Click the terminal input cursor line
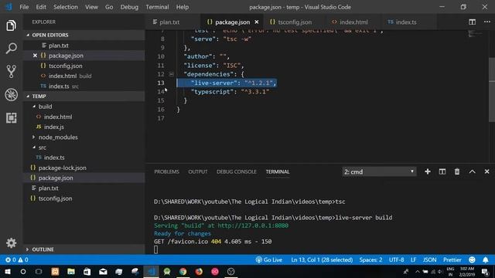The width and height of the screenshot is (495, 278). (x=156, y=249)
